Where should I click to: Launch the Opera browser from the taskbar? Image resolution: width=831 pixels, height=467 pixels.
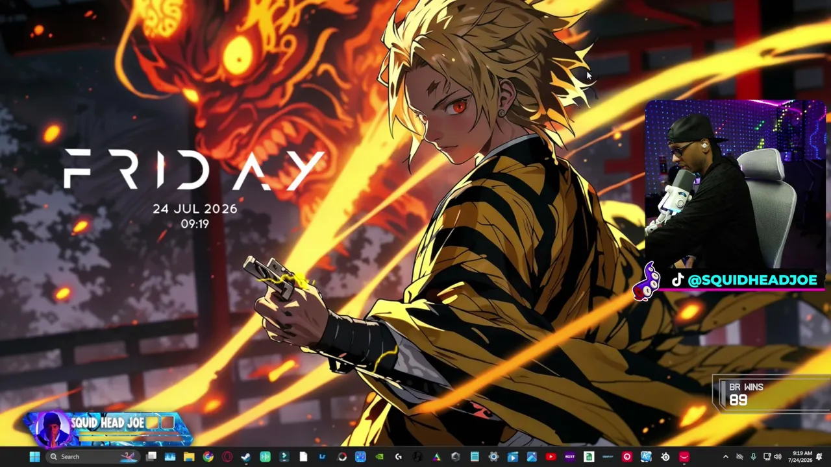click(x=227, y=457)
